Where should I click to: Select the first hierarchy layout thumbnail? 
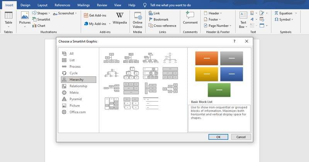112,58
